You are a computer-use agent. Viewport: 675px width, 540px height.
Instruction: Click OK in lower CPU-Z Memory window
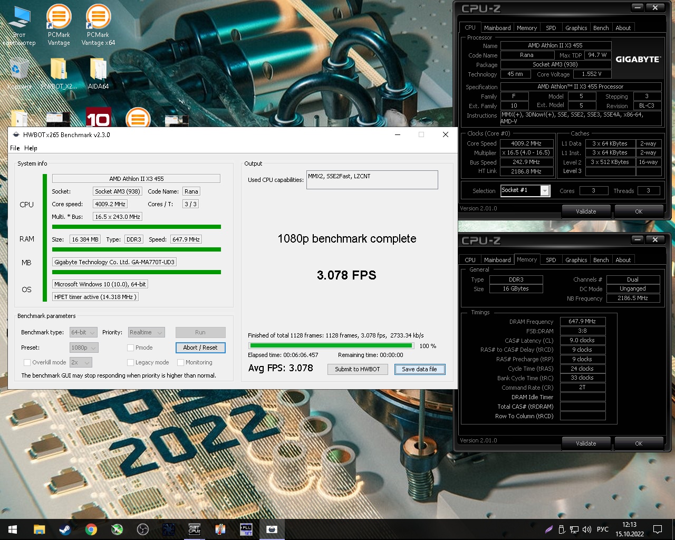[639, 443]
